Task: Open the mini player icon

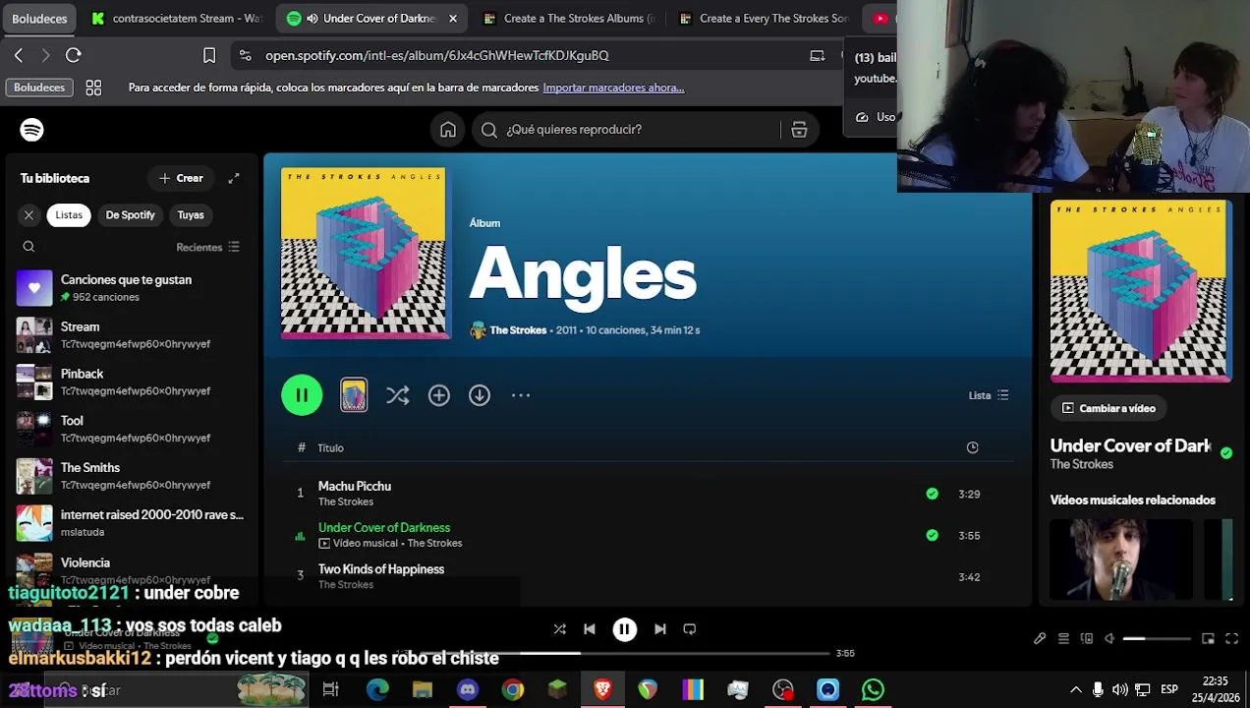Action: pos(1209,639)
